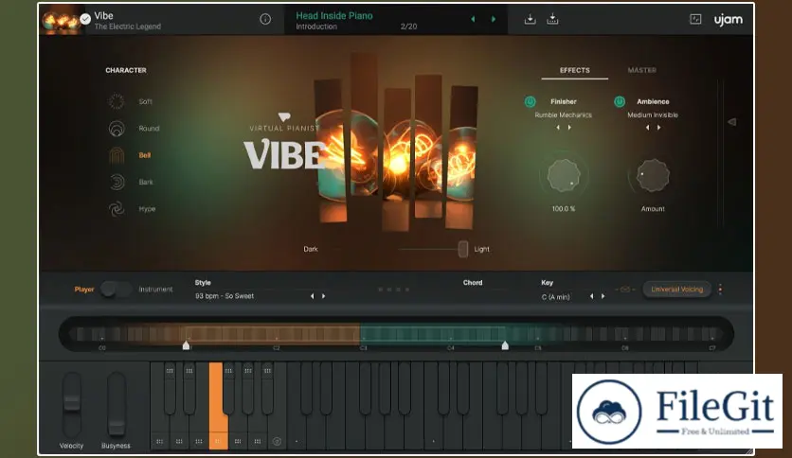Click the Universal Voicing button

[x=676, y=290]
